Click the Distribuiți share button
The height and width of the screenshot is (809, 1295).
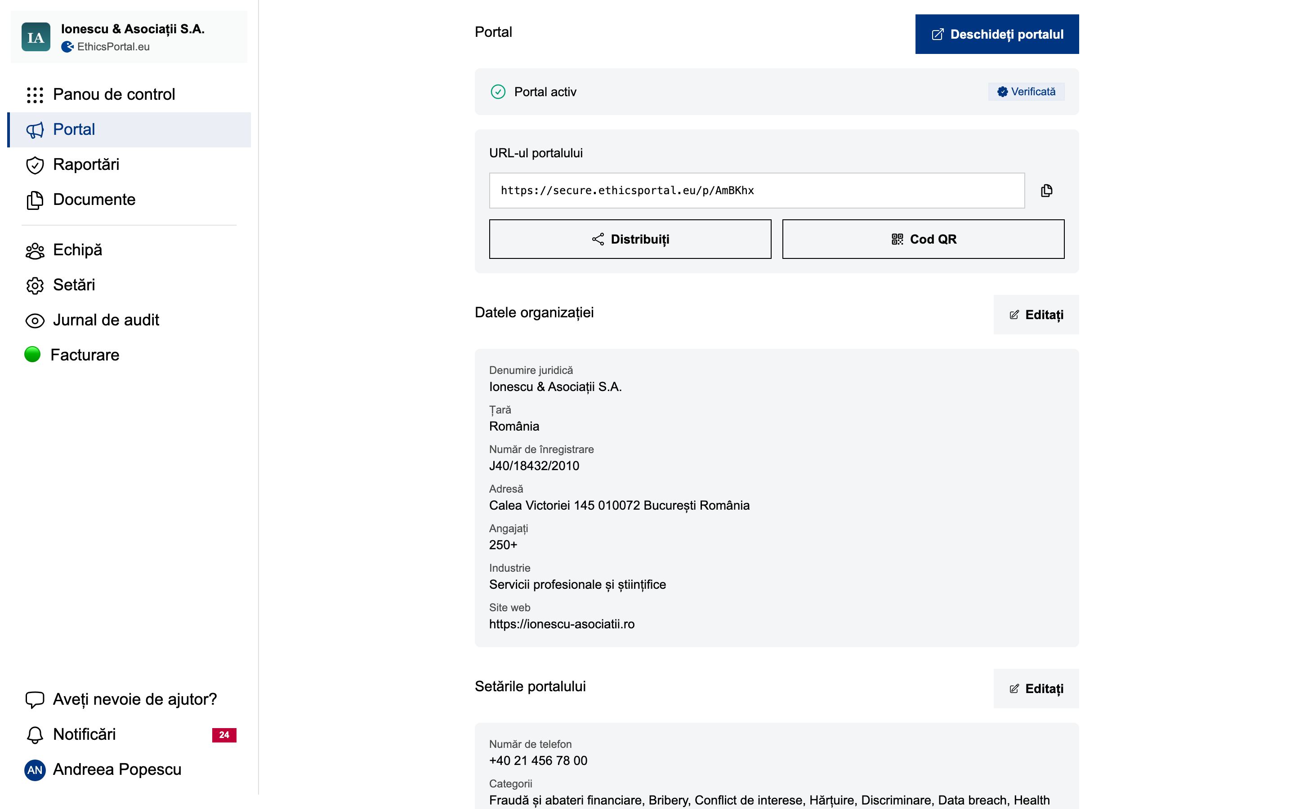tap(630, 239)
